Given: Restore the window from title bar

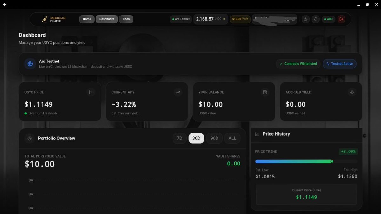Looking at the screenshot, I should 368,4.
